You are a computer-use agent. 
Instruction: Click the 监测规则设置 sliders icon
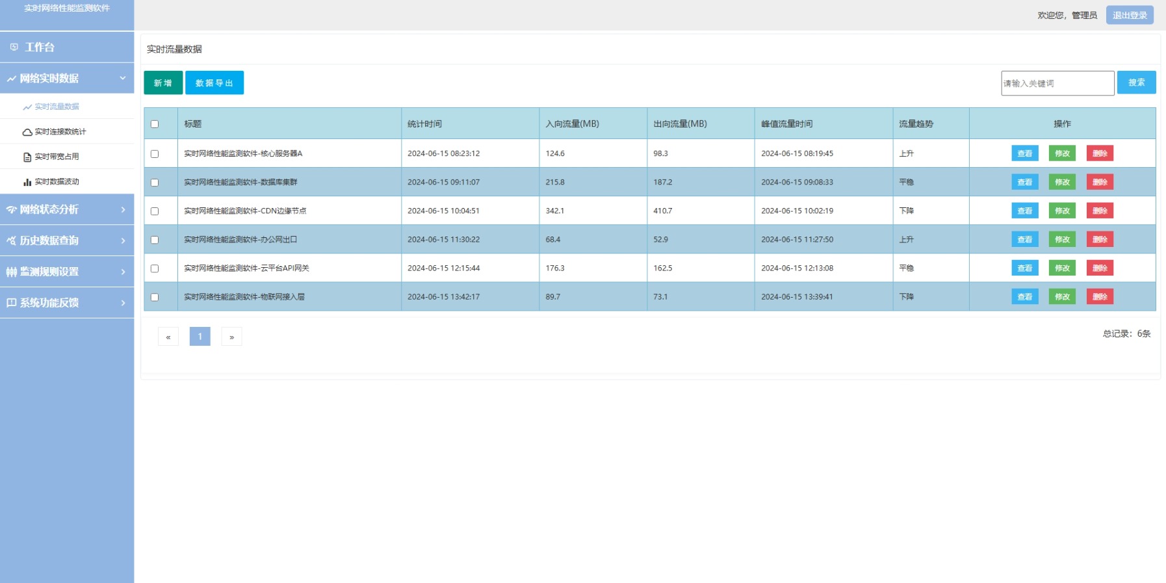click(x=12, y=272)
